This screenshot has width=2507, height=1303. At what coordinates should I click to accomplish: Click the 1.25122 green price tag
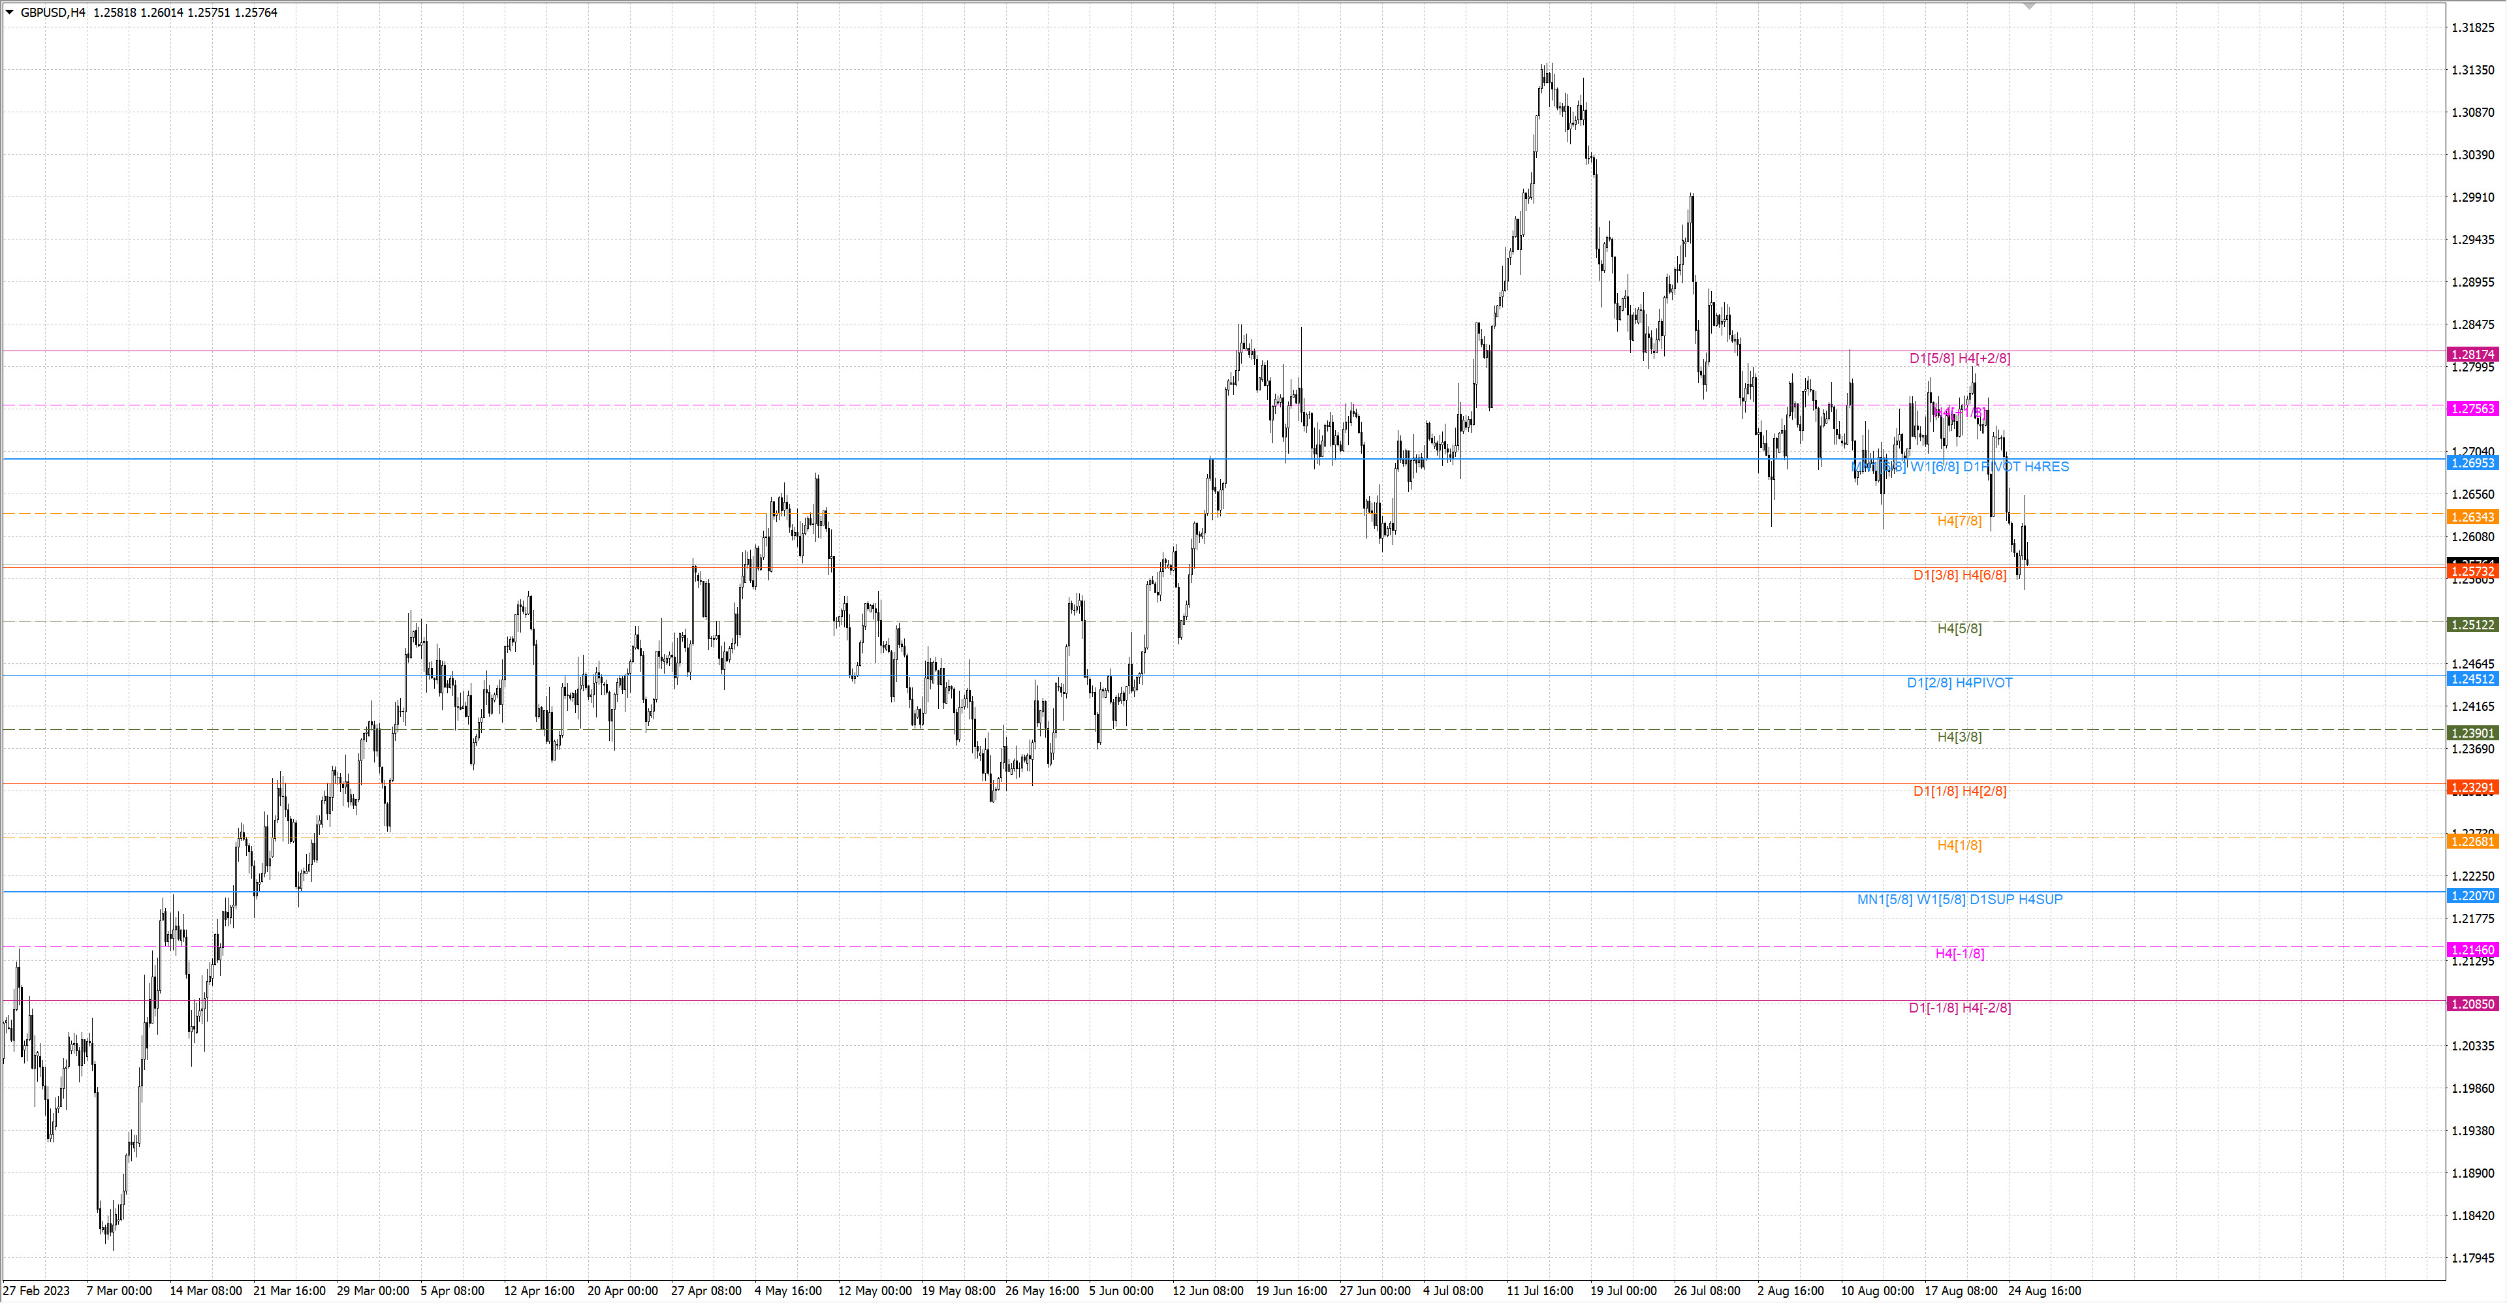click(x=2472, y=625)
